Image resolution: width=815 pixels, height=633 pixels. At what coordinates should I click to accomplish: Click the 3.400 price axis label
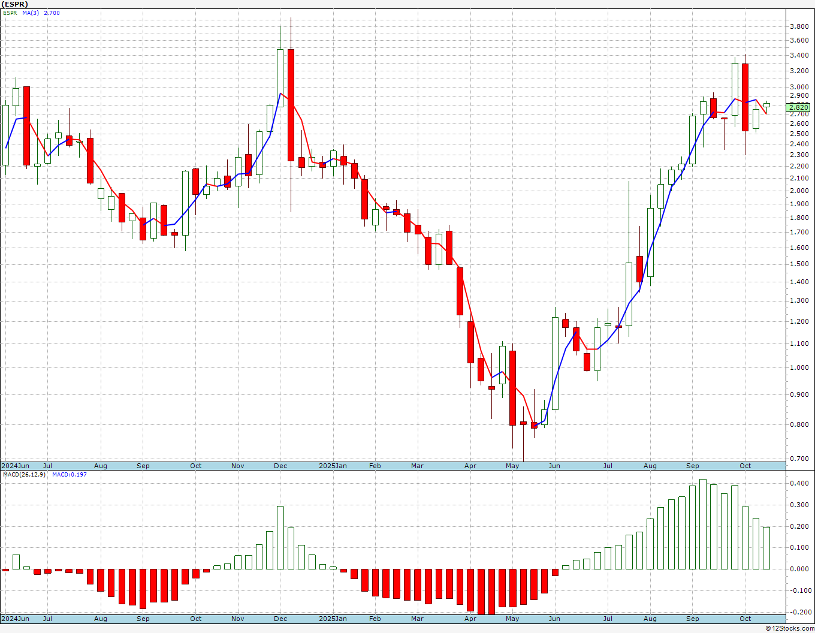tap(799, 55)
